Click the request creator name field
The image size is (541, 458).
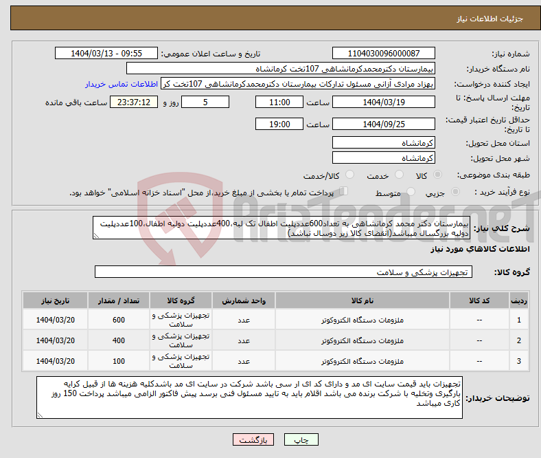(x=298, y=84)
